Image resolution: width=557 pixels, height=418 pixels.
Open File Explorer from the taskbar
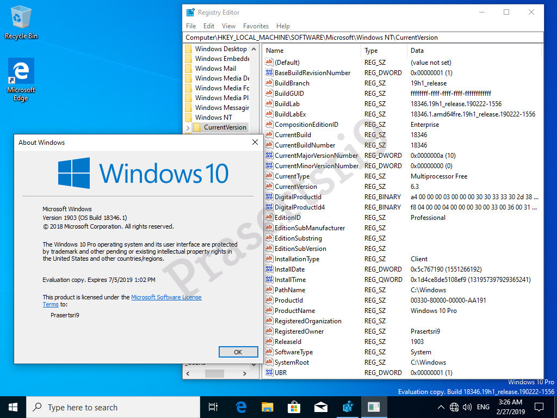tap(268, 407)
